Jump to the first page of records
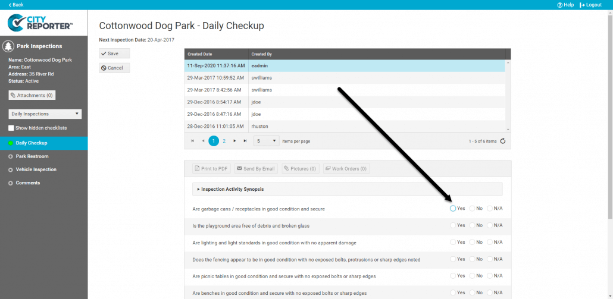This screenshot has height=299, width=613. point(192,141)
